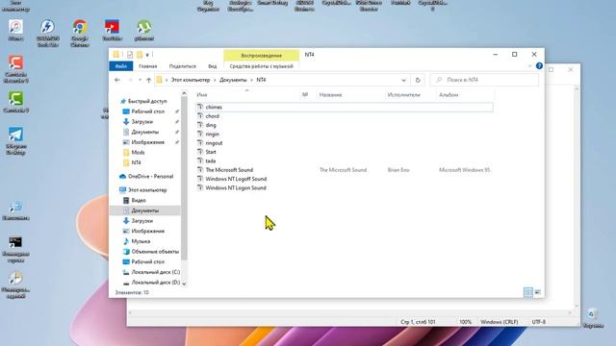Image resolution: width=616 pixels, height=346 pixels.
Task: Go up one folder level arrow
Action: pyautogui.click(x=148, y=80)
